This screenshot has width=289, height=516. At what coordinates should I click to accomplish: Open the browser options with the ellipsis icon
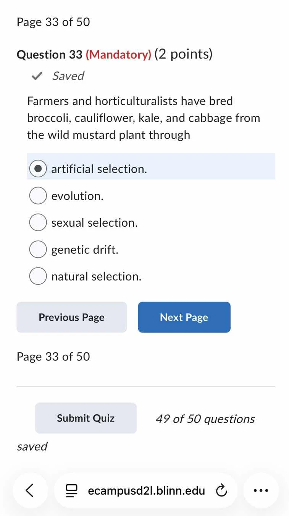261,490
